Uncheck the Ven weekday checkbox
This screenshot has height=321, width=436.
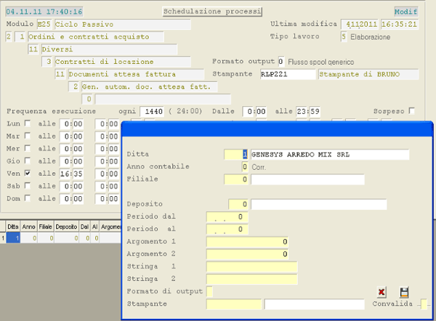pyautogui.click(x=28, y=174)
